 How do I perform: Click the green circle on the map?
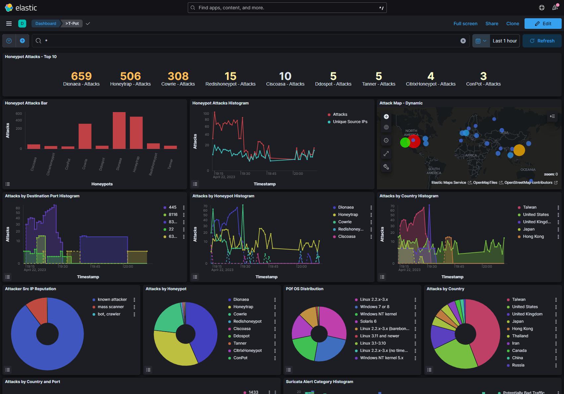(x=405, y=143)
